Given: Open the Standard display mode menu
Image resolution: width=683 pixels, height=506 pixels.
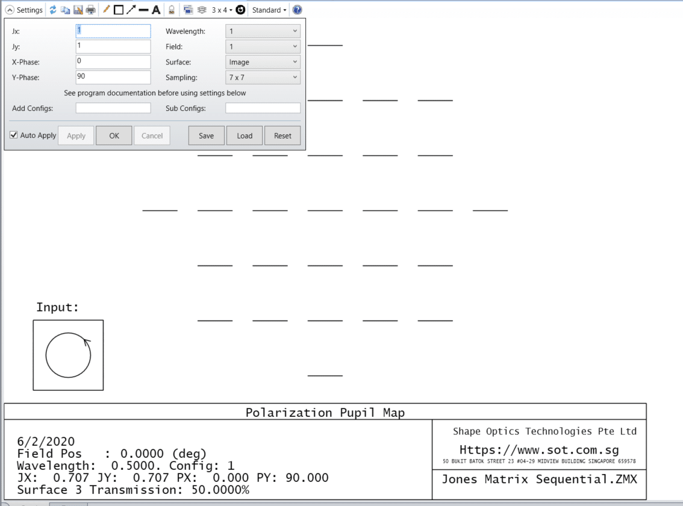Looking at the screenshot, I should (269, 10).
